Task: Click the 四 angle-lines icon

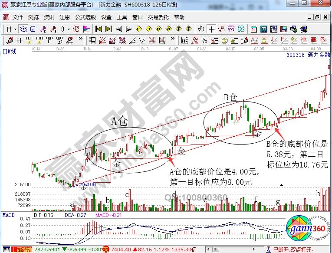Action: (x=324, y=40)
